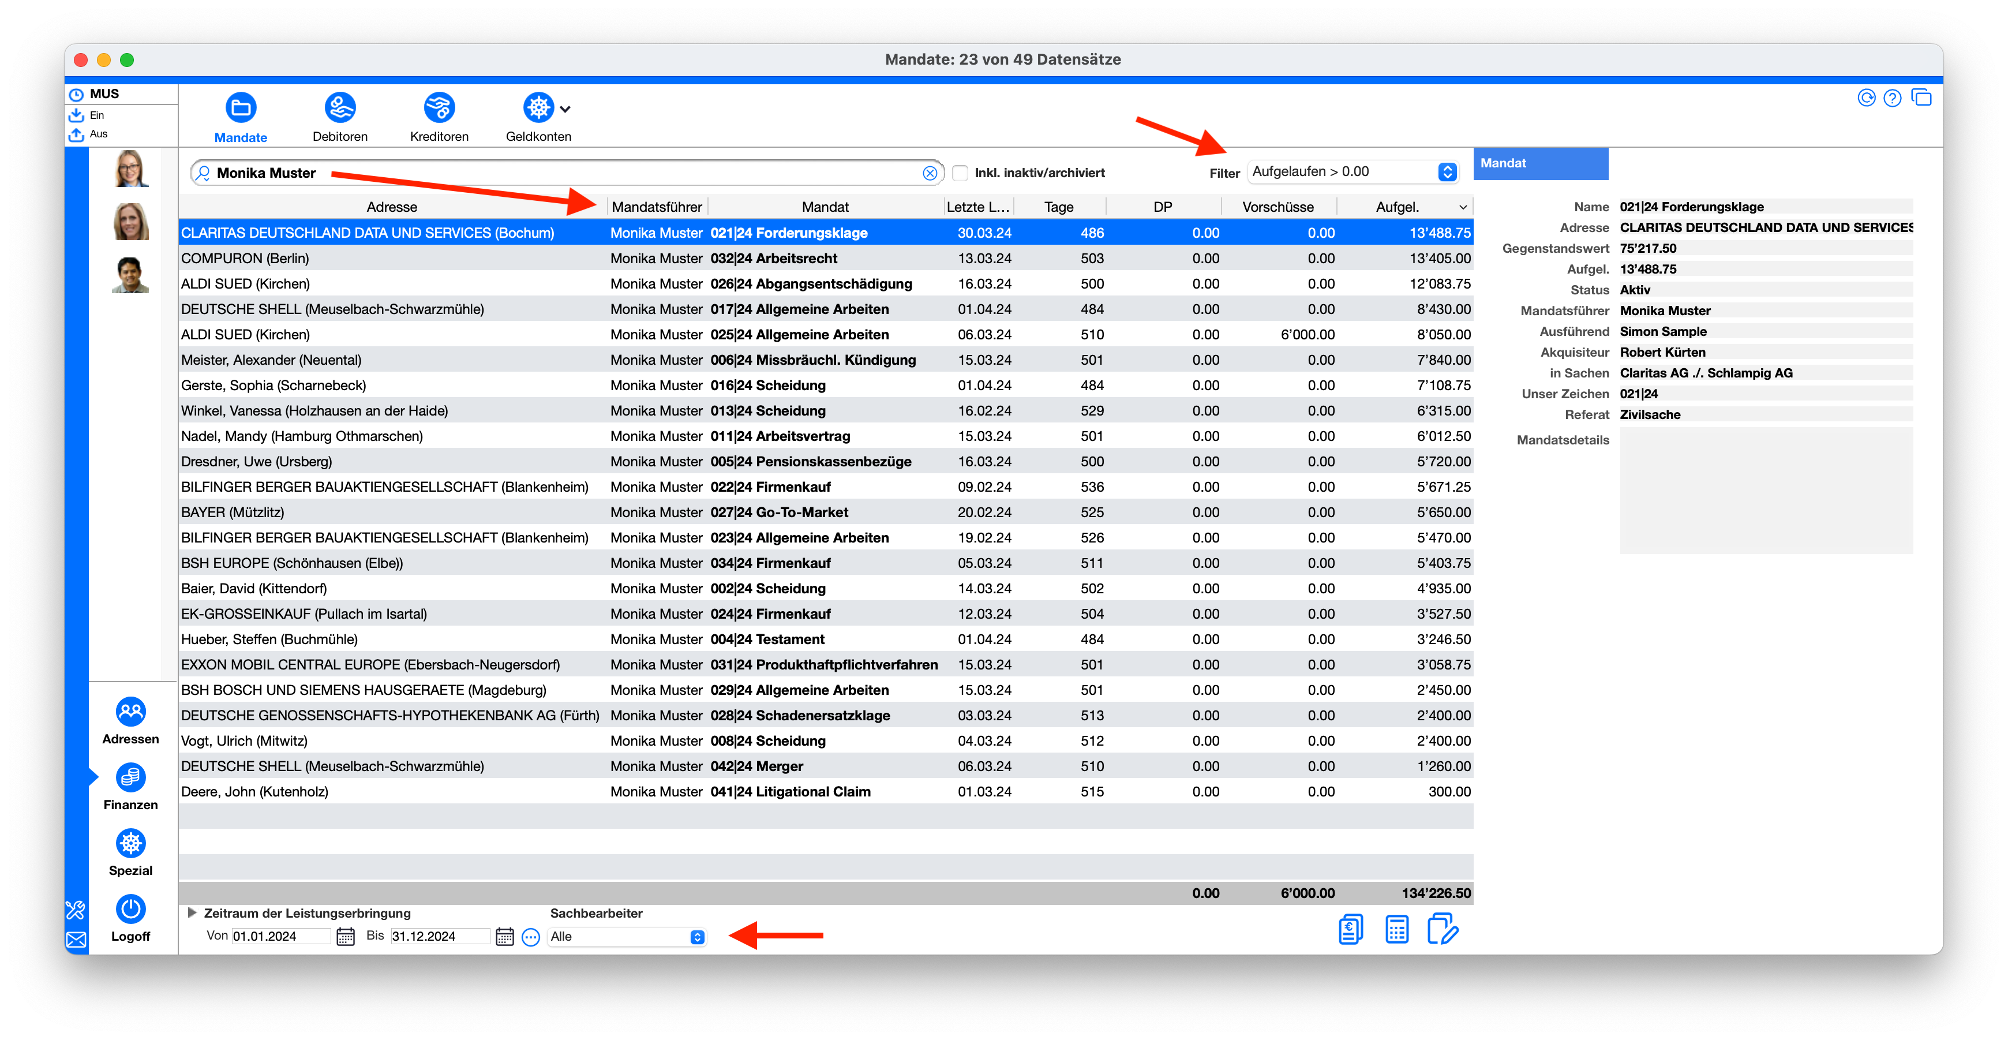Click the new window icon
This screenshot has height=1040, width=2008.
click(x=1921, y=98)
